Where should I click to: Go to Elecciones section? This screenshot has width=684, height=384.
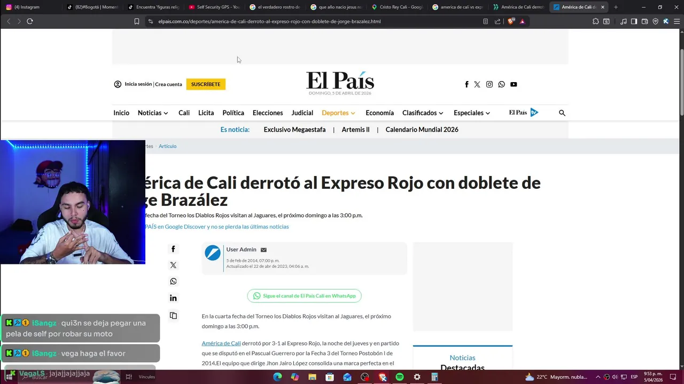click(x=268, y=113)
